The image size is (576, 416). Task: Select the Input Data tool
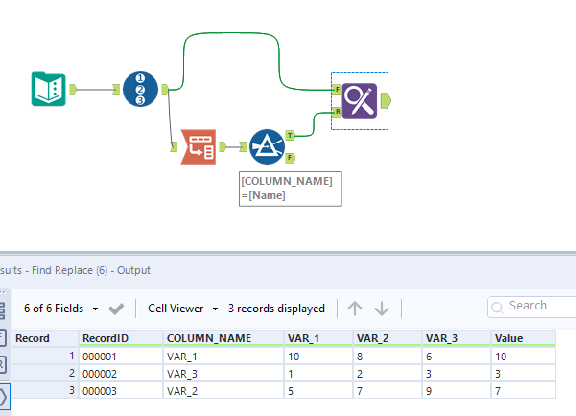point(48,89)
